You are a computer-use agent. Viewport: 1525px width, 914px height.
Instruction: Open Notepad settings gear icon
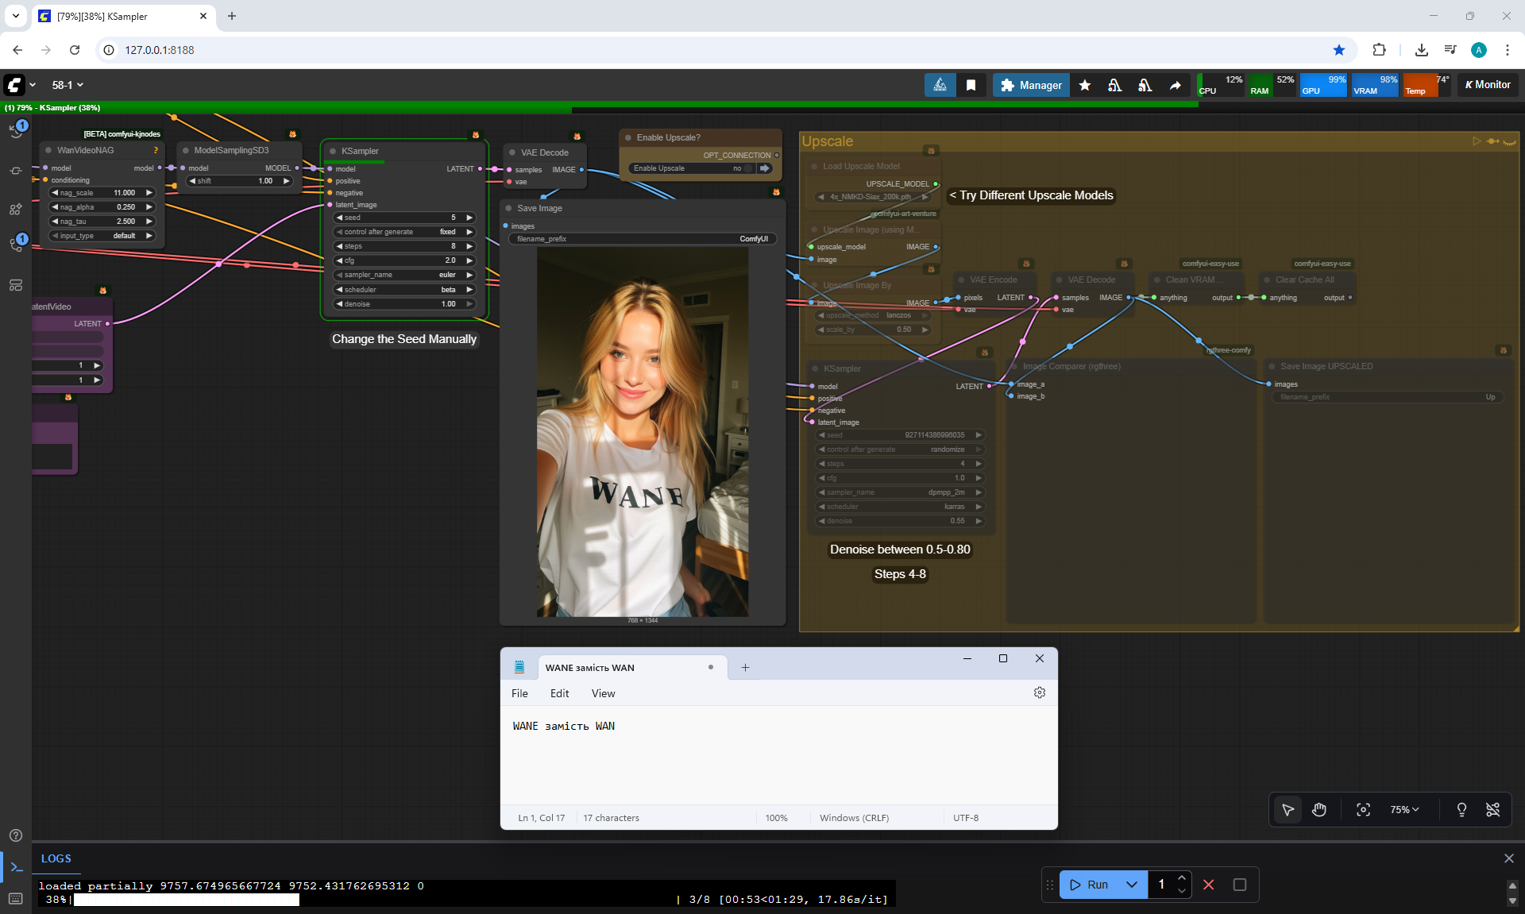coord(1039,692)
